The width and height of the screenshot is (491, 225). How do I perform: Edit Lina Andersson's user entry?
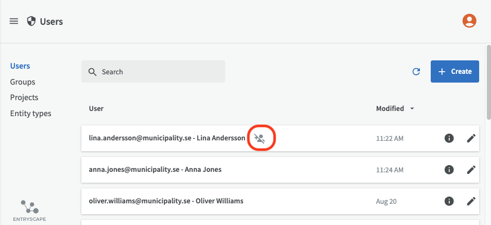click(x=471, y=138)
